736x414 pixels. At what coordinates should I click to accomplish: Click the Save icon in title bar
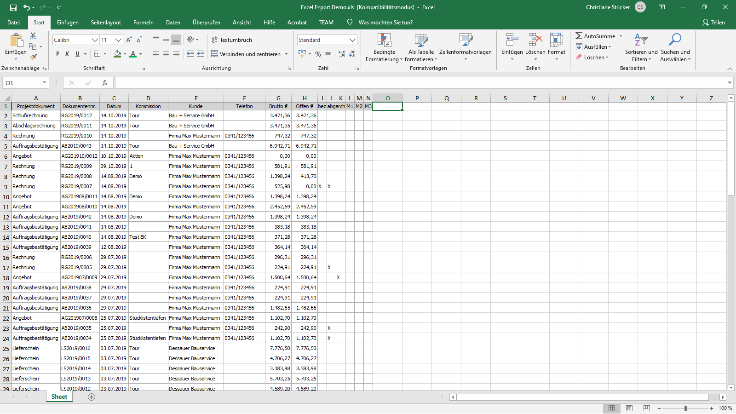pos(13,7)
